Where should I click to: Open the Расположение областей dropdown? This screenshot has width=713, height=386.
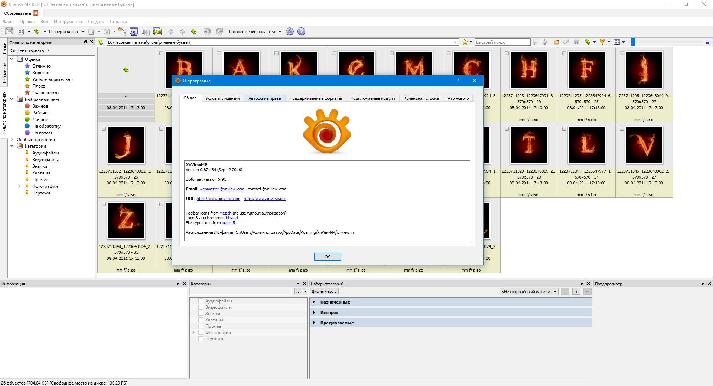pos(255,32)
